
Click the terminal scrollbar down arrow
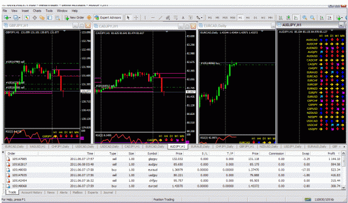344,187
